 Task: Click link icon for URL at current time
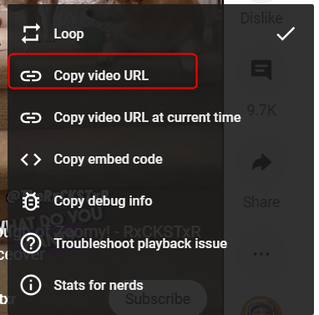(x=31, y=118)
